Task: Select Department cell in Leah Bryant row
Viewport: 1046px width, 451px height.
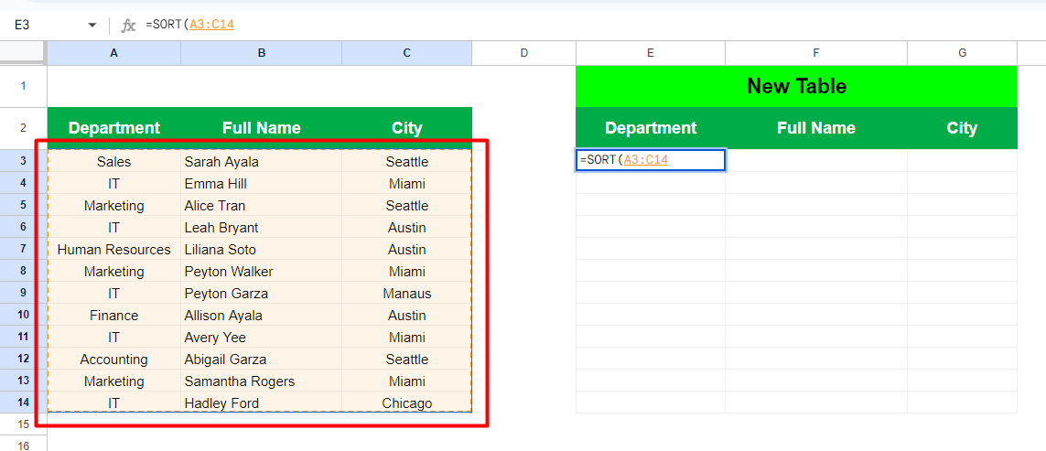Action: [x=114, y=228]
